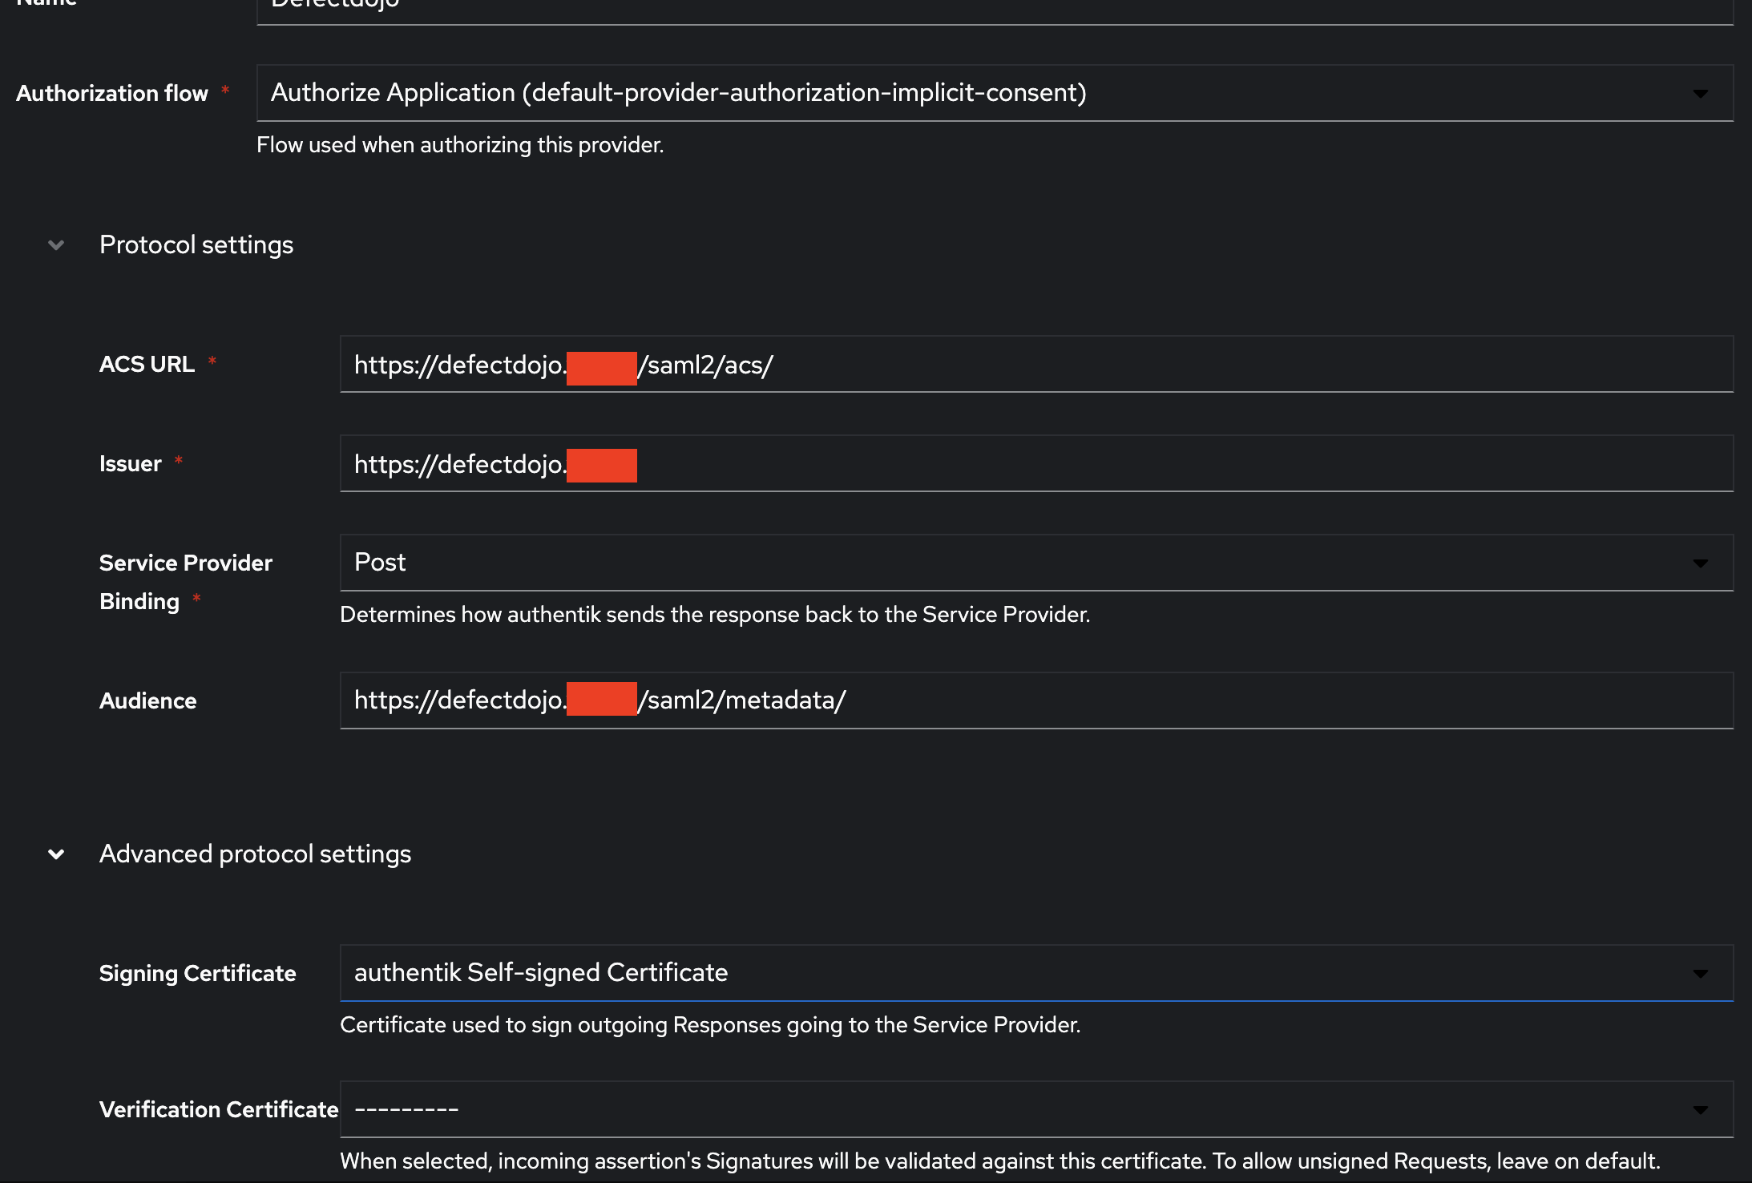The image size is (1752, 1183).
Task: Click the 'ACS URL' label
Action: point(147,365)
